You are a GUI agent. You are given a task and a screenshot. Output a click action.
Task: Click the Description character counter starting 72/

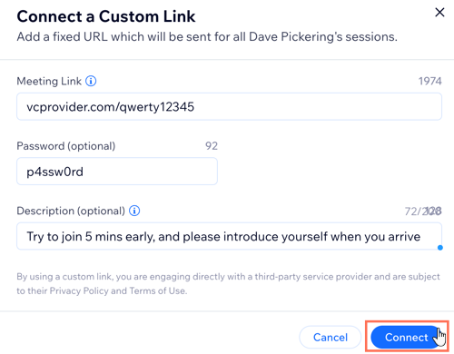point(423,211)
